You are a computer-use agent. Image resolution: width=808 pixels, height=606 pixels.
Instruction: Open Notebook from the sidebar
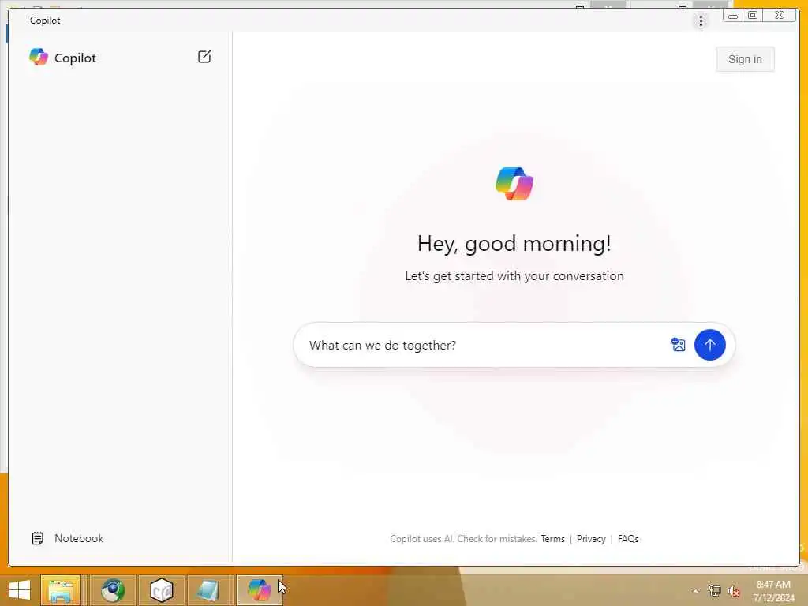68,538
